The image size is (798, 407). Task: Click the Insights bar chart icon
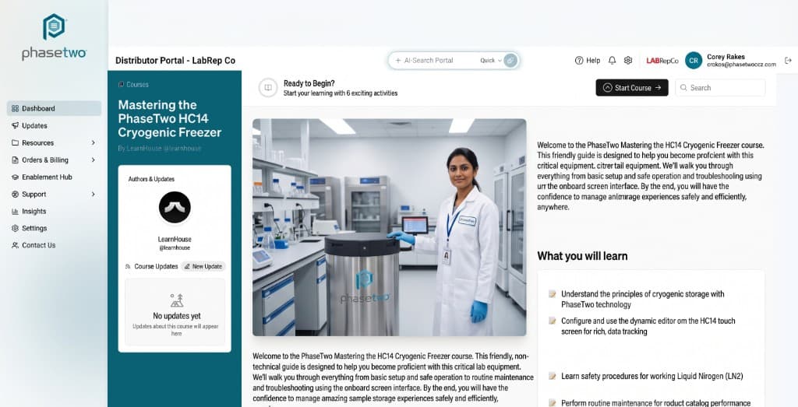[15, 212]
